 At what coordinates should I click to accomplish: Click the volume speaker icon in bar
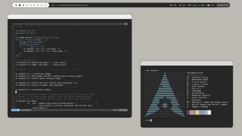[171, 5]
